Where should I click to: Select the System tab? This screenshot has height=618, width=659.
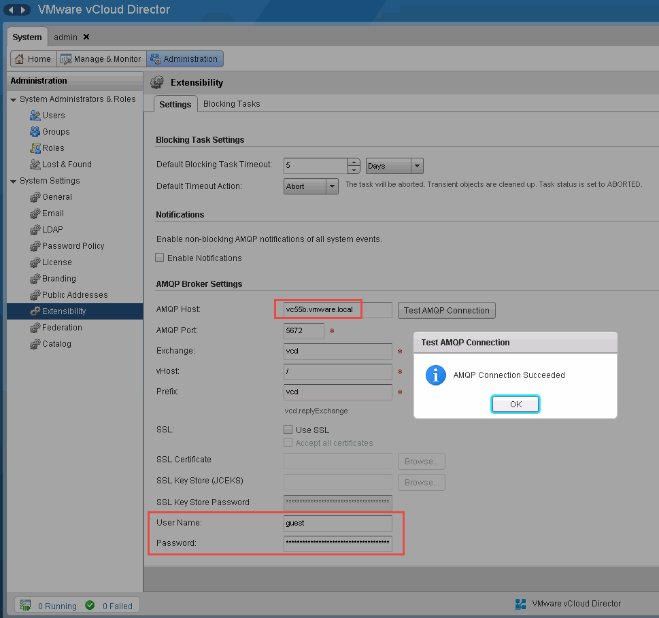click(27, 37)
